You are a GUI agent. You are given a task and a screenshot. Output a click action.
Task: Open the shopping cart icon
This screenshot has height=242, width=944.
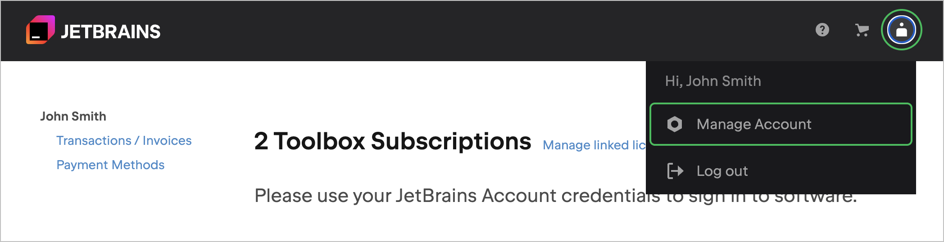(862, 30)
